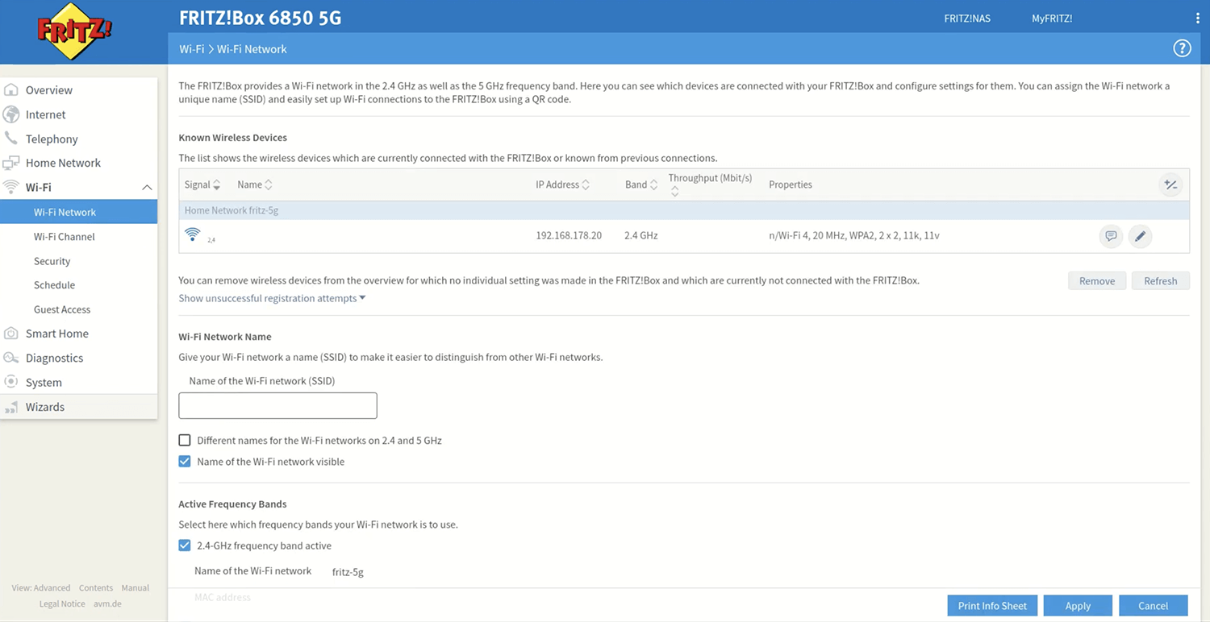Click the help question mark icon
The width and height of the screenshot is (1210, 622).
[x=1181, y=49]
